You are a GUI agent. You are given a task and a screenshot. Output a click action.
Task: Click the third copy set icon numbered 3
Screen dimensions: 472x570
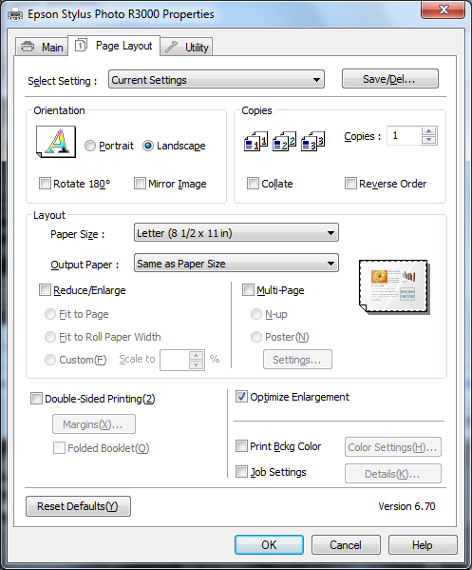[312, 142]
